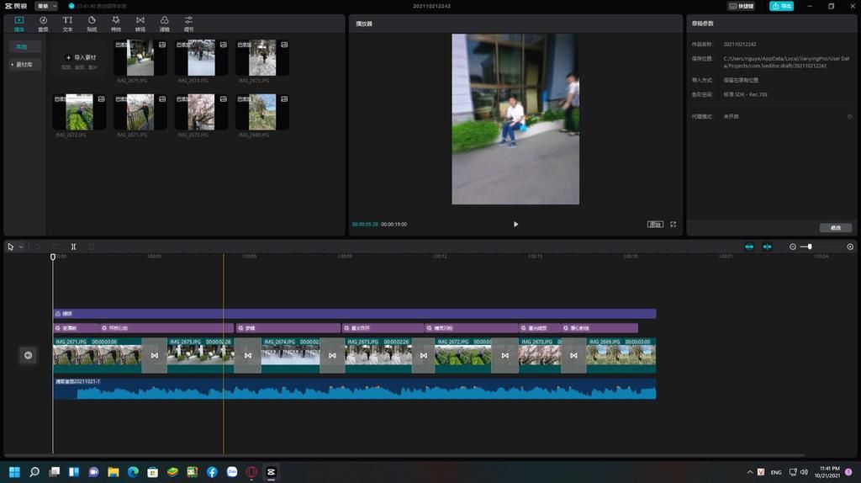
Task: Toggle the second teal timeline linking button
Action: point(767,247)
